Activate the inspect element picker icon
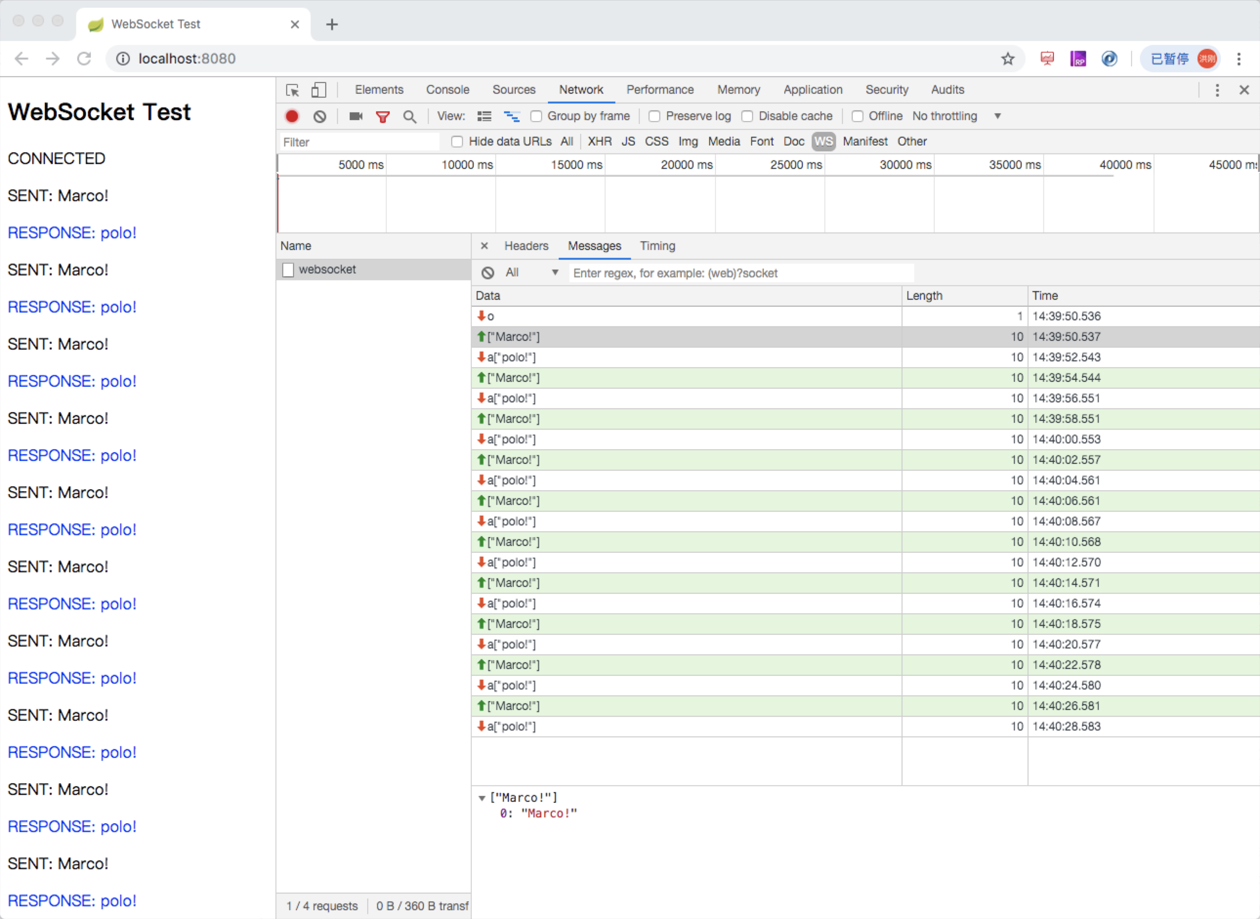This screenshot has width=1260, height=919. [x=292, y=90]
